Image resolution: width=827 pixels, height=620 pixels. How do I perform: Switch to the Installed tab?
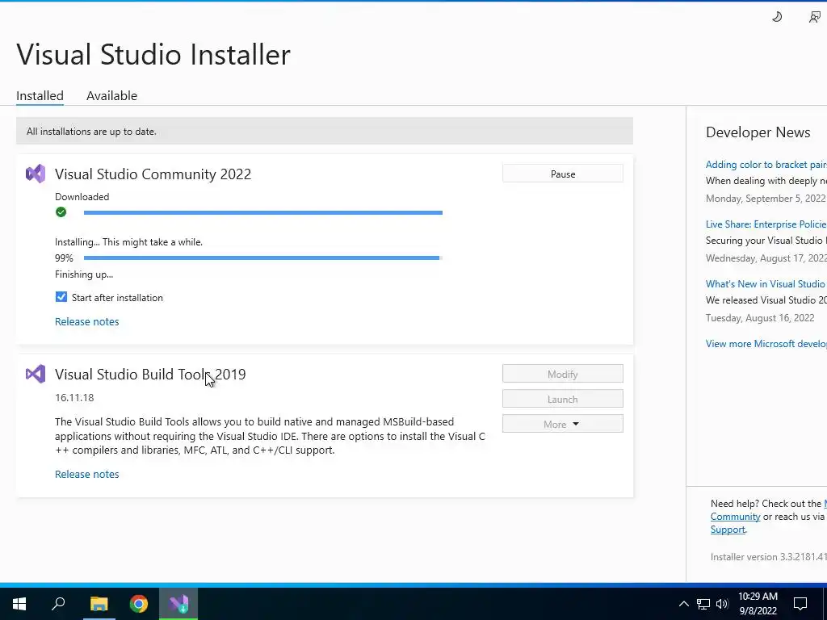[40, 95]
